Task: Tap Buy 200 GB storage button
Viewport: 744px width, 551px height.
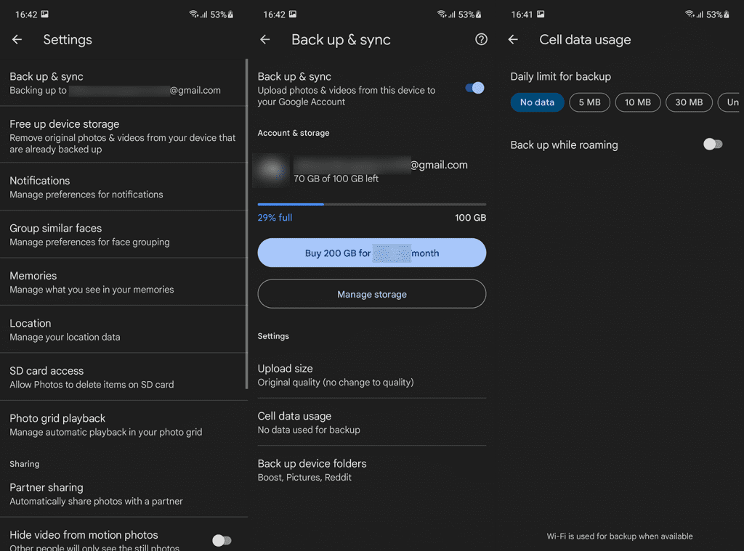Action: [371, 253]
